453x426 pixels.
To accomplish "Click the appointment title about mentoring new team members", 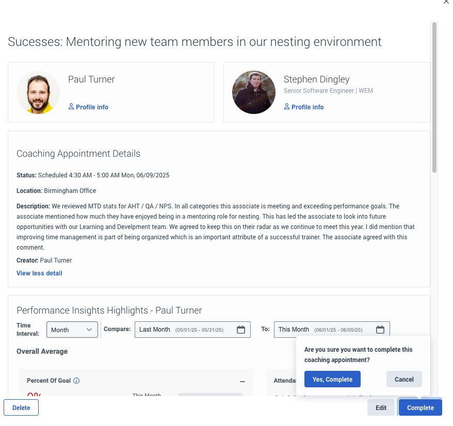I will (x=195, y=42).
